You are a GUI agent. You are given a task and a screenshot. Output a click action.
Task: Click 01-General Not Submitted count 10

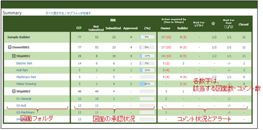click(x=97, y=99)
